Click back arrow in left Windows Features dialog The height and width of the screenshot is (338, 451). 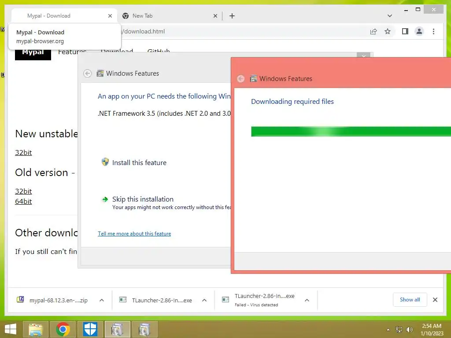88,73
